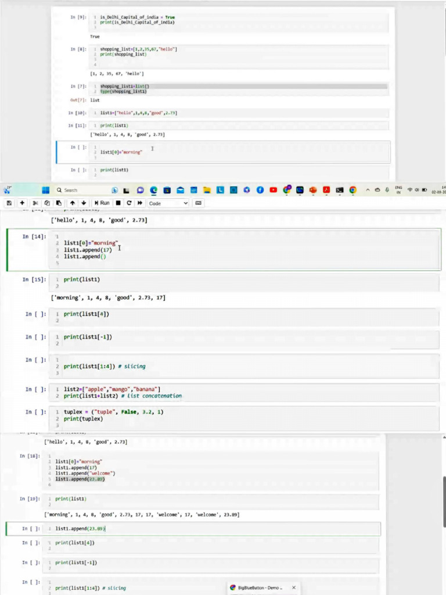Click the tuplex tuple code cell
The width and height of the screenshot is (446, 595).
click(244, 418)
